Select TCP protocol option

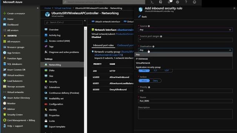155,71
